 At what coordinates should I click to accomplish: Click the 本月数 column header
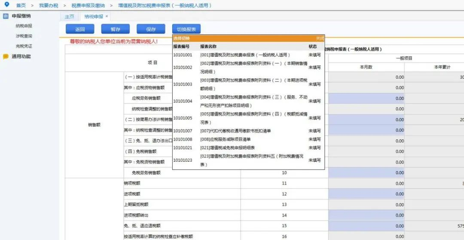coord(366,67)
